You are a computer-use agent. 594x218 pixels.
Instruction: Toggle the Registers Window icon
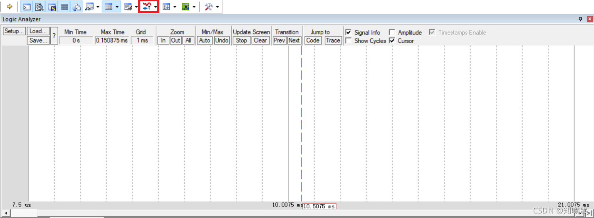[64, 7]
